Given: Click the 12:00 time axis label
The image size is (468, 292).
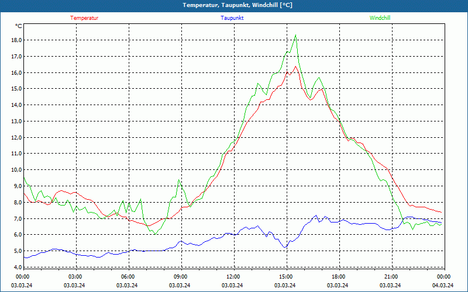Looking at the screenshot, I should (233, 277).
